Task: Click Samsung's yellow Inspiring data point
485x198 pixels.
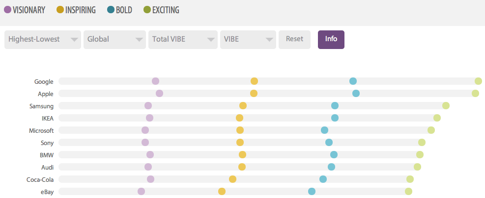Action: tap(243, 106)
